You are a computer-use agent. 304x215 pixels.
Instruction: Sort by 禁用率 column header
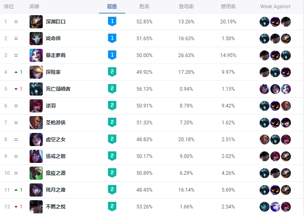click(228, 7)
